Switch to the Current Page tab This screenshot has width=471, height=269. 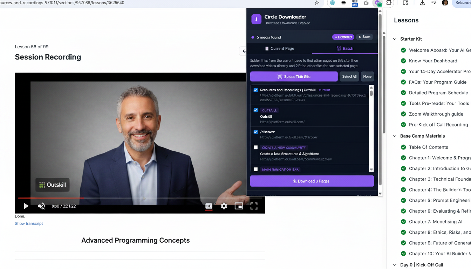[x=279, y=48]
